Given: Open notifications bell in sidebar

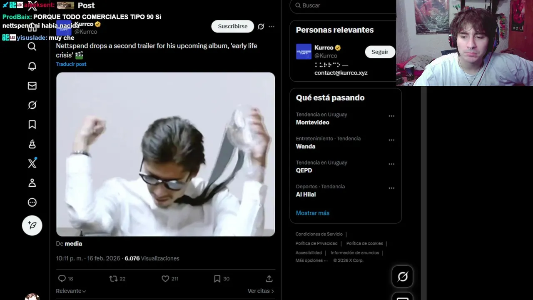Looking at the screenshot, I should [x=32, y=66].
